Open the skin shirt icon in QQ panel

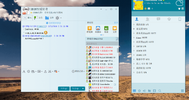[x=179, y=9]
